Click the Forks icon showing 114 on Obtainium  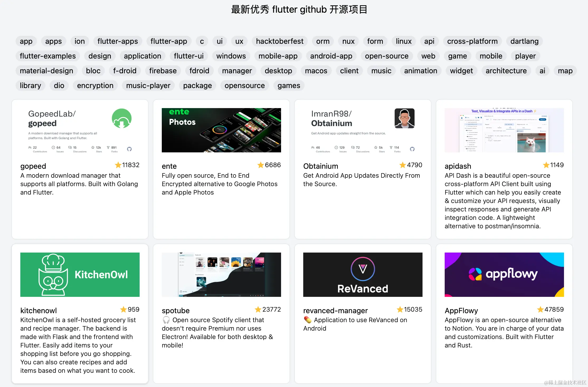[x=391, y=148]
